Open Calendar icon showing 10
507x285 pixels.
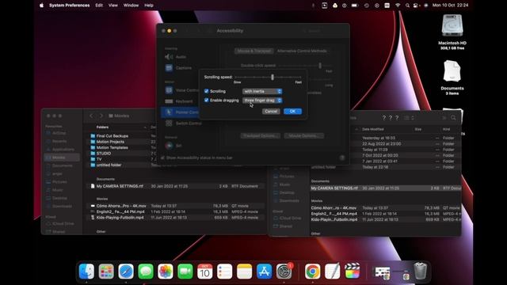coord(205,271)
